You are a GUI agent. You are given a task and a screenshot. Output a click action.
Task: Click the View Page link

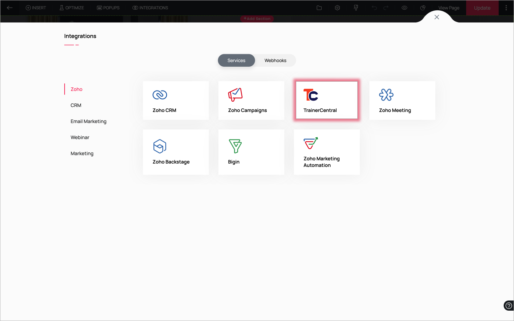click(x=449, y=8)
